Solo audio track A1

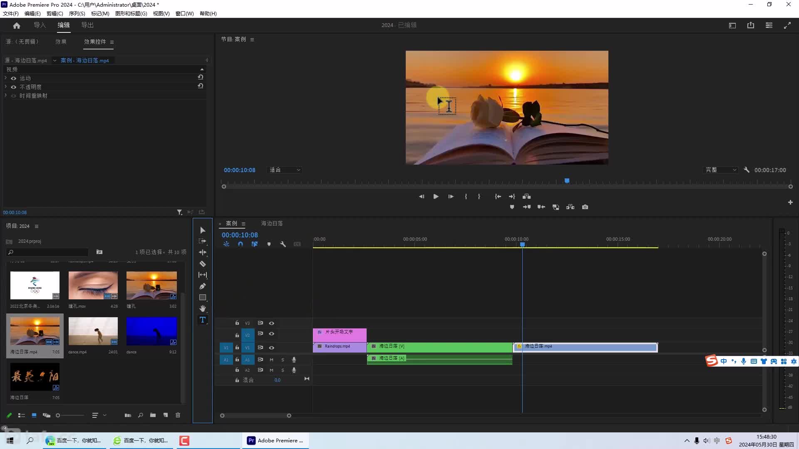[x=283, y=360]
